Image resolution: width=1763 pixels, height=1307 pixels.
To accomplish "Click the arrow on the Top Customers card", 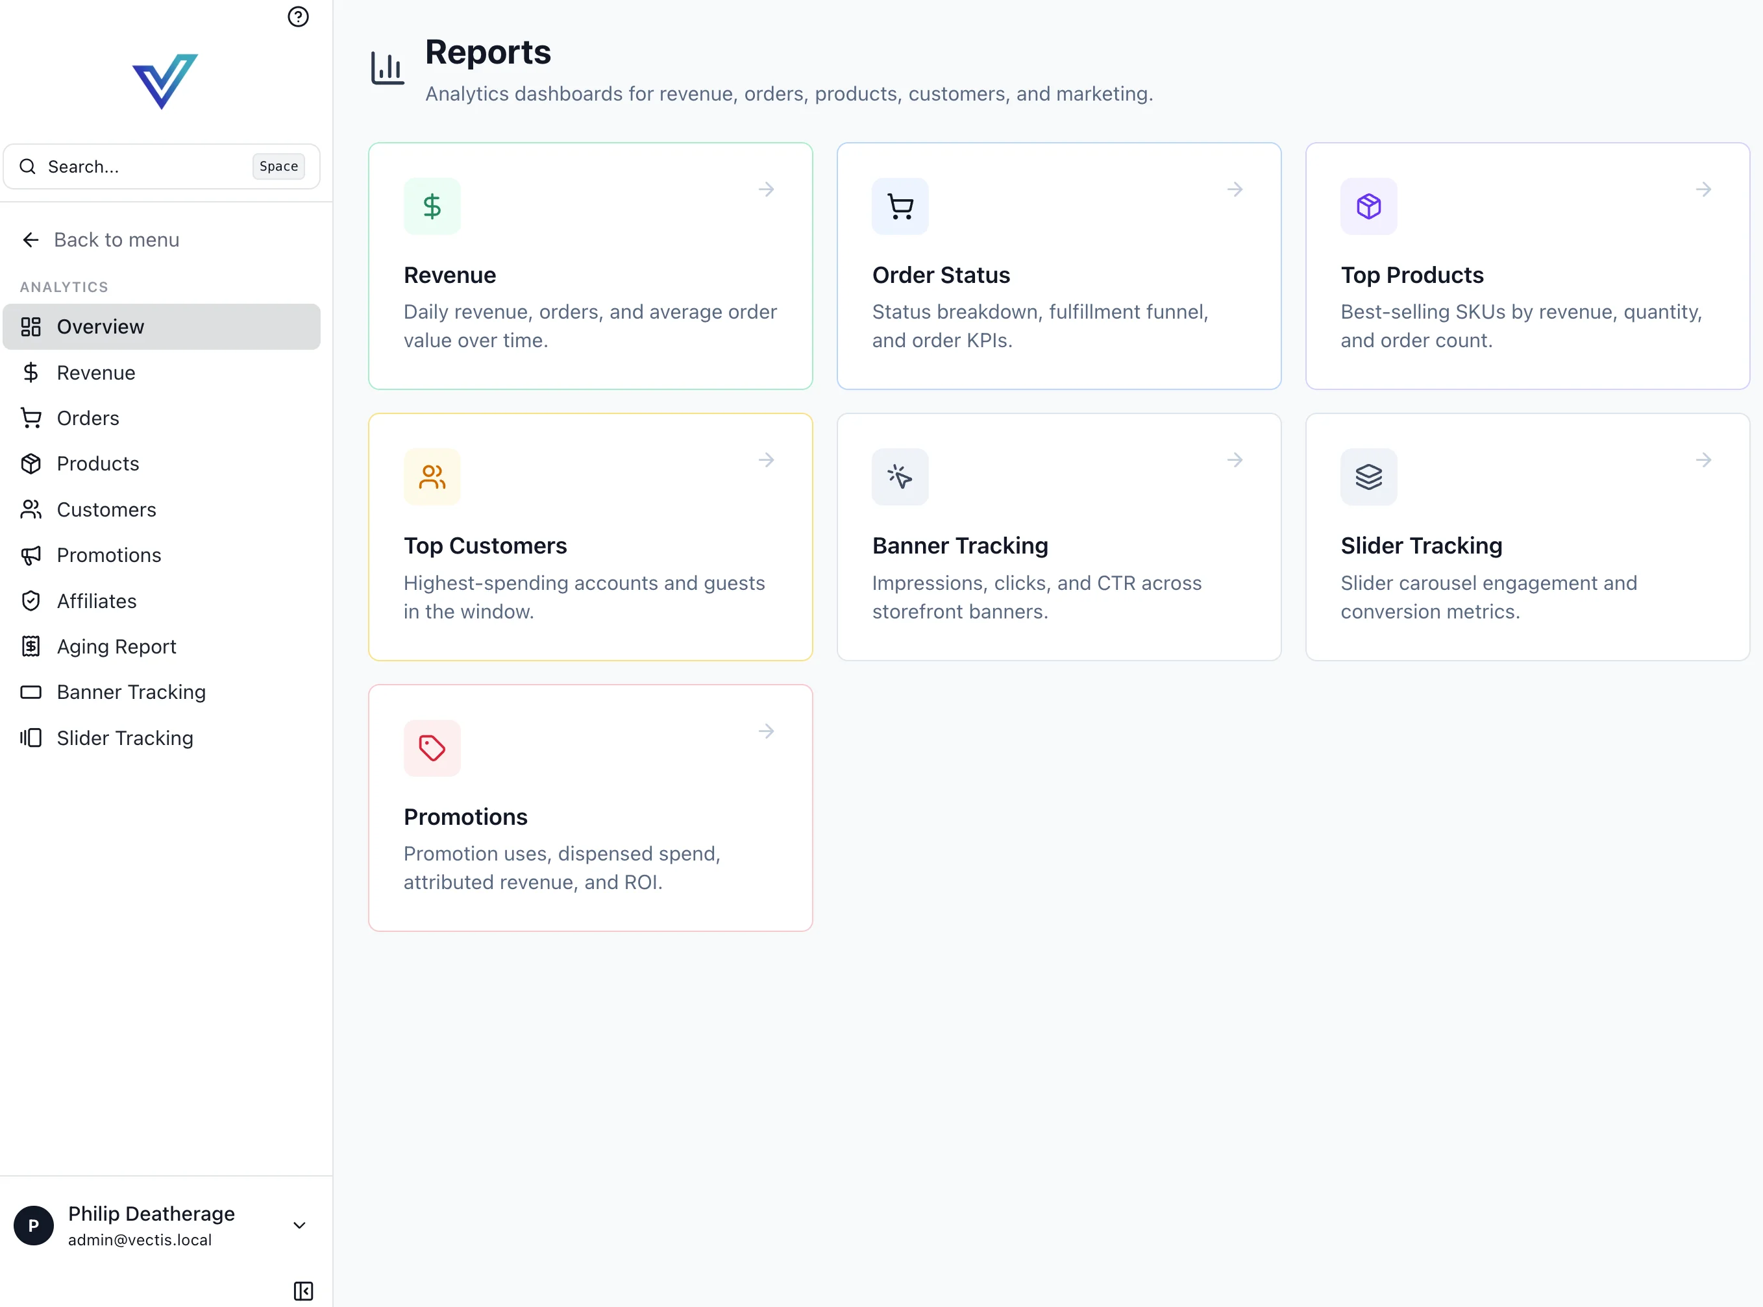I will pos(766,459).
